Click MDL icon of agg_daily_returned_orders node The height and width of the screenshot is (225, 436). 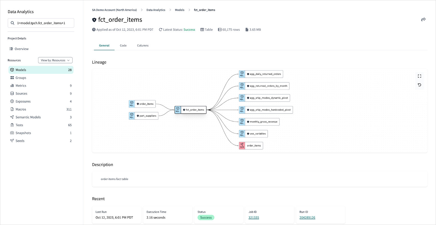(x=242, y=74)
